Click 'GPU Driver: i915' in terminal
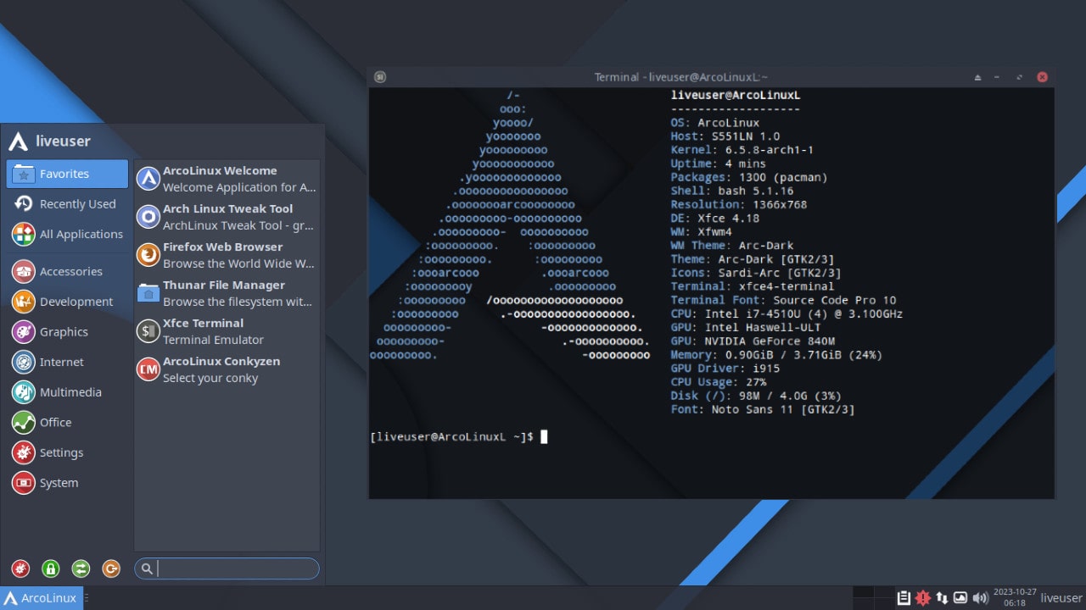The image size is (1086, 610). click(x=725, y=369)
